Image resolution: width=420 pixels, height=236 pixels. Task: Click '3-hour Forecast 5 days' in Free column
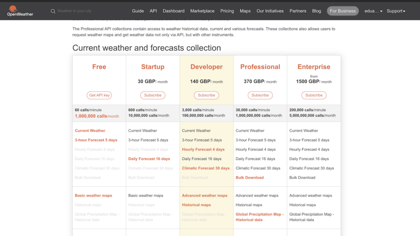[x=96, y=140]
